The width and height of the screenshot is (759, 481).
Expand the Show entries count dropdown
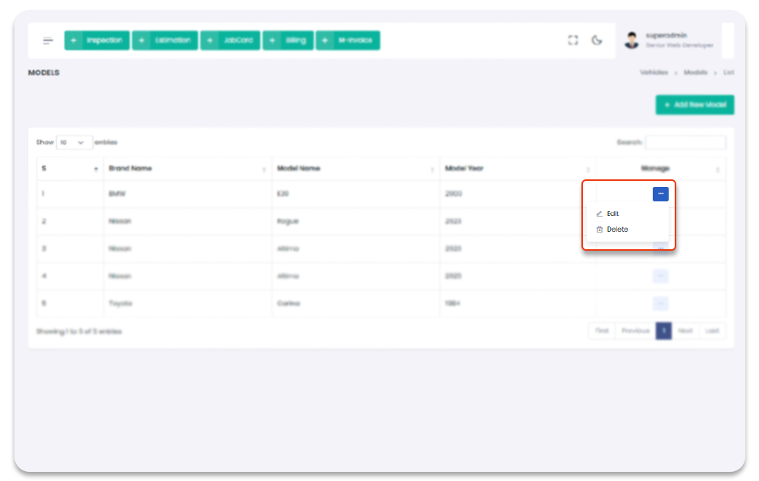pos(74,143)
